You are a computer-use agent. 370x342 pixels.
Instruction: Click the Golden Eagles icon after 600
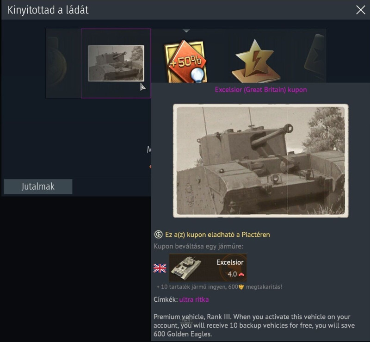(x=241, y=287)
